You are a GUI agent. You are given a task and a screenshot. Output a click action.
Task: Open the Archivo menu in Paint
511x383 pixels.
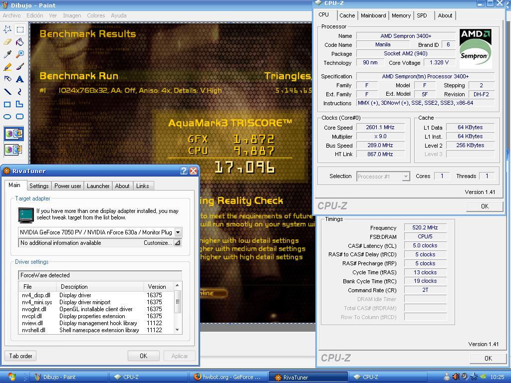11,15
